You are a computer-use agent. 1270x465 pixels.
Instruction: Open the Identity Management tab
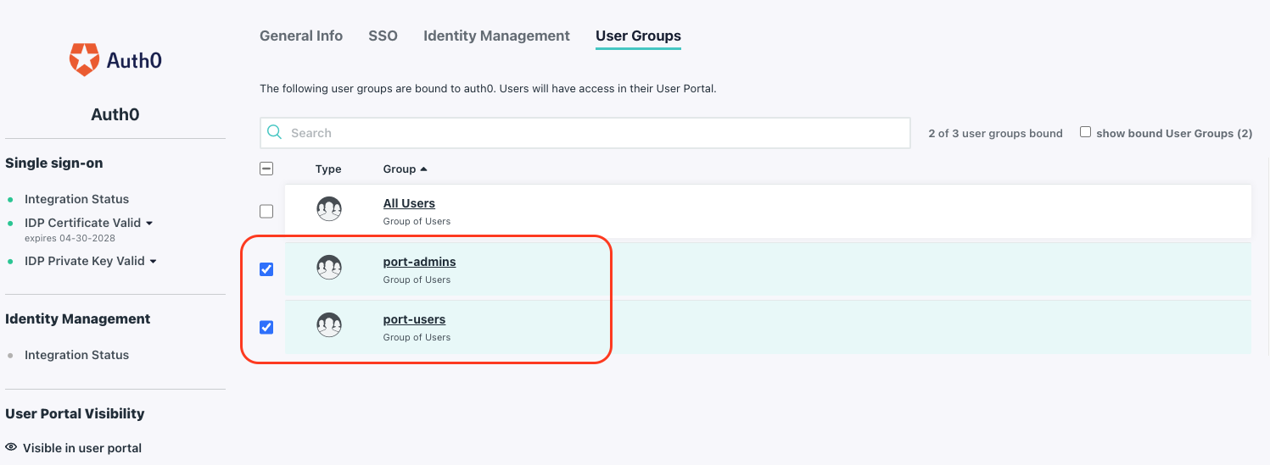point(496,36)
